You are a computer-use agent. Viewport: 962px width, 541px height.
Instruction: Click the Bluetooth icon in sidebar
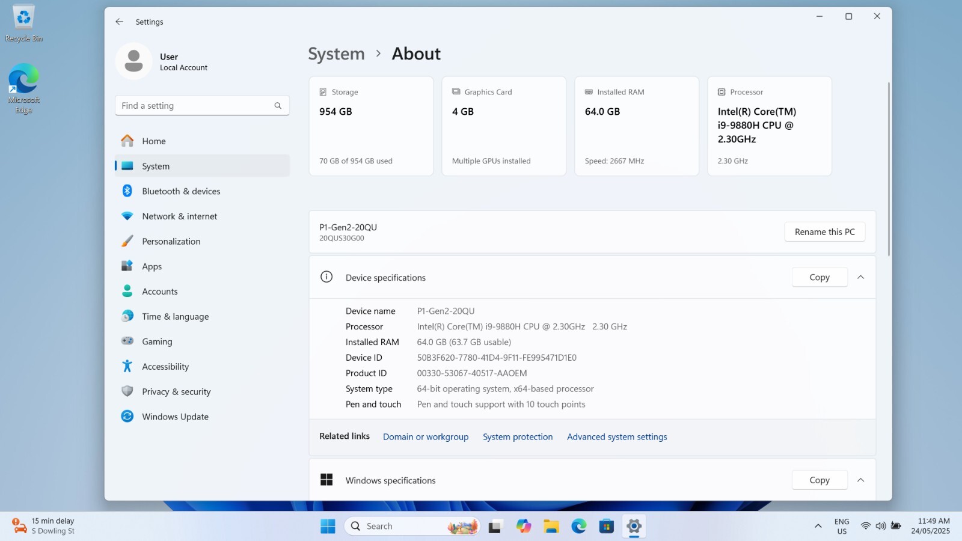tap(127, 191)
